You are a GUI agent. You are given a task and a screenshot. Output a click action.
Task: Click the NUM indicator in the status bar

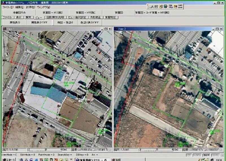point(206,155)
